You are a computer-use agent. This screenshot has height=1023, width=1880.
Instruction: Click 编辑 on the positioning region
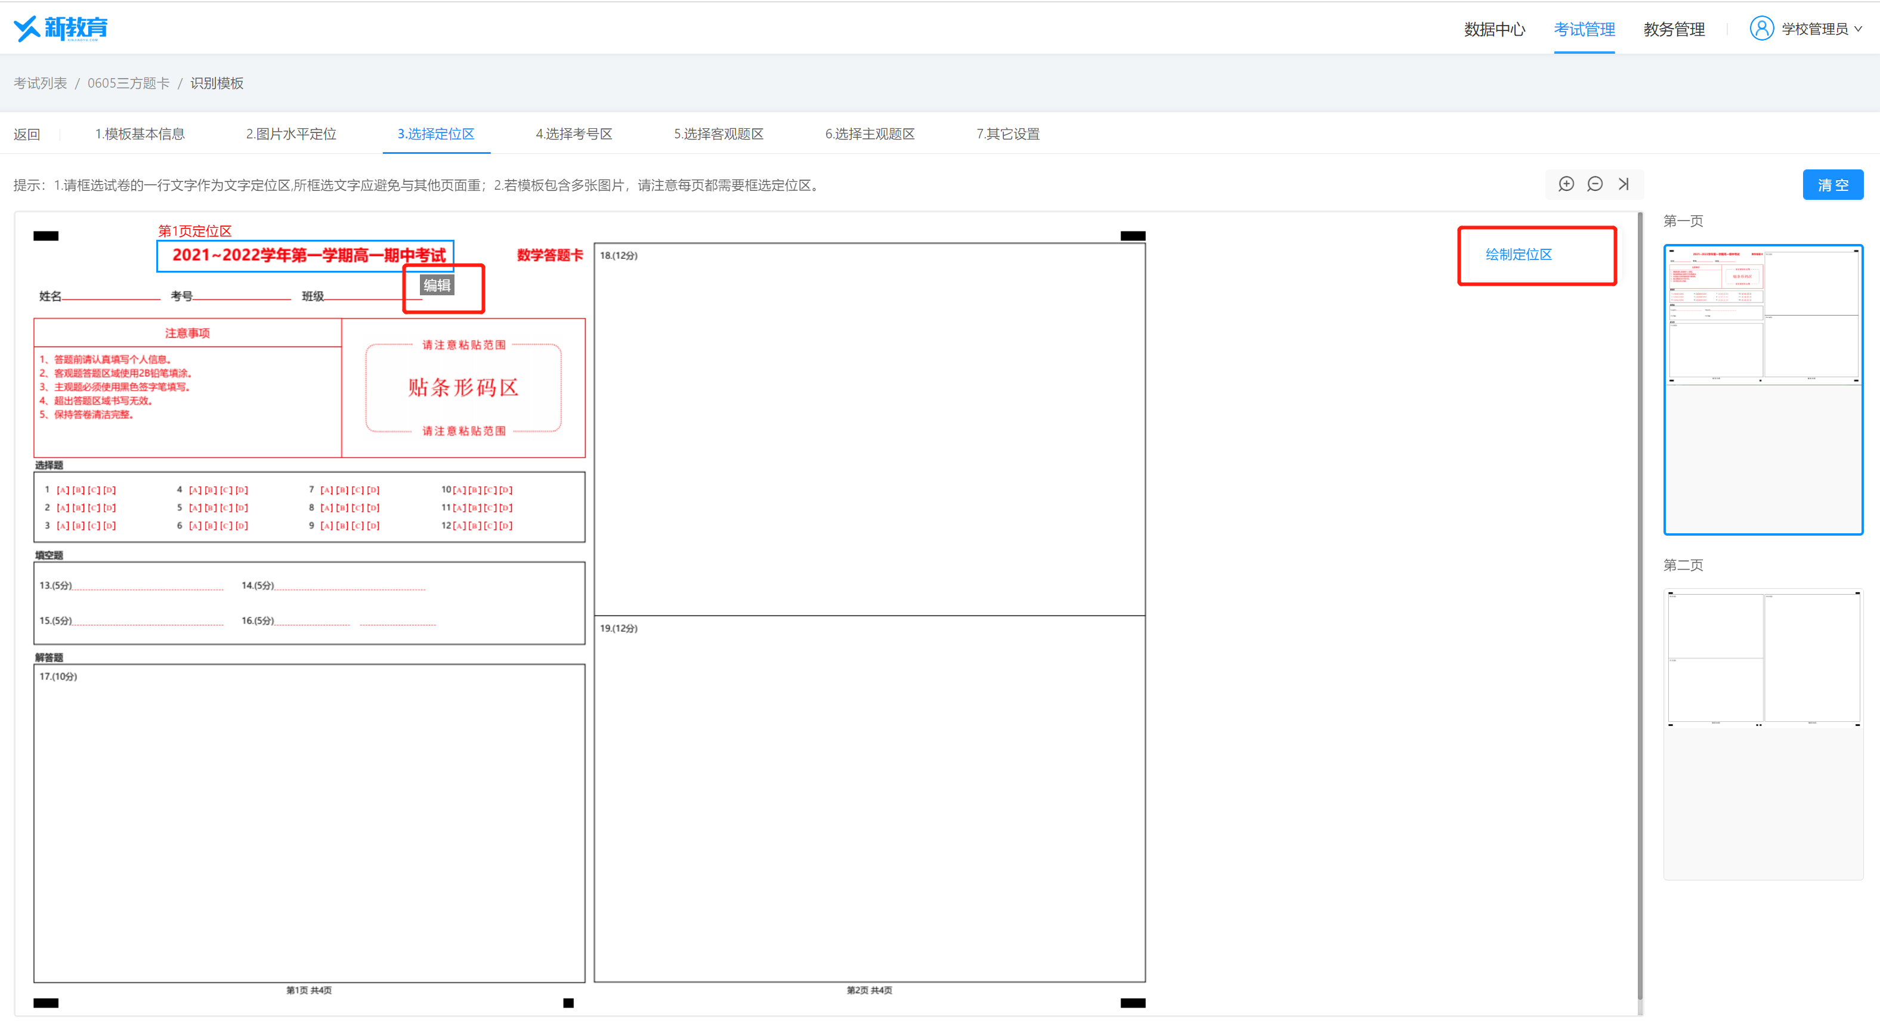[x=437, y=285]
